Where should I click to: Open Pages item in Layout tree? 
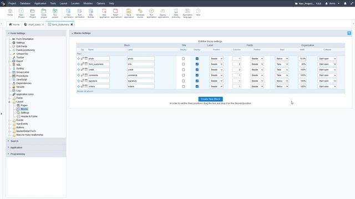[x=24, y=106]
